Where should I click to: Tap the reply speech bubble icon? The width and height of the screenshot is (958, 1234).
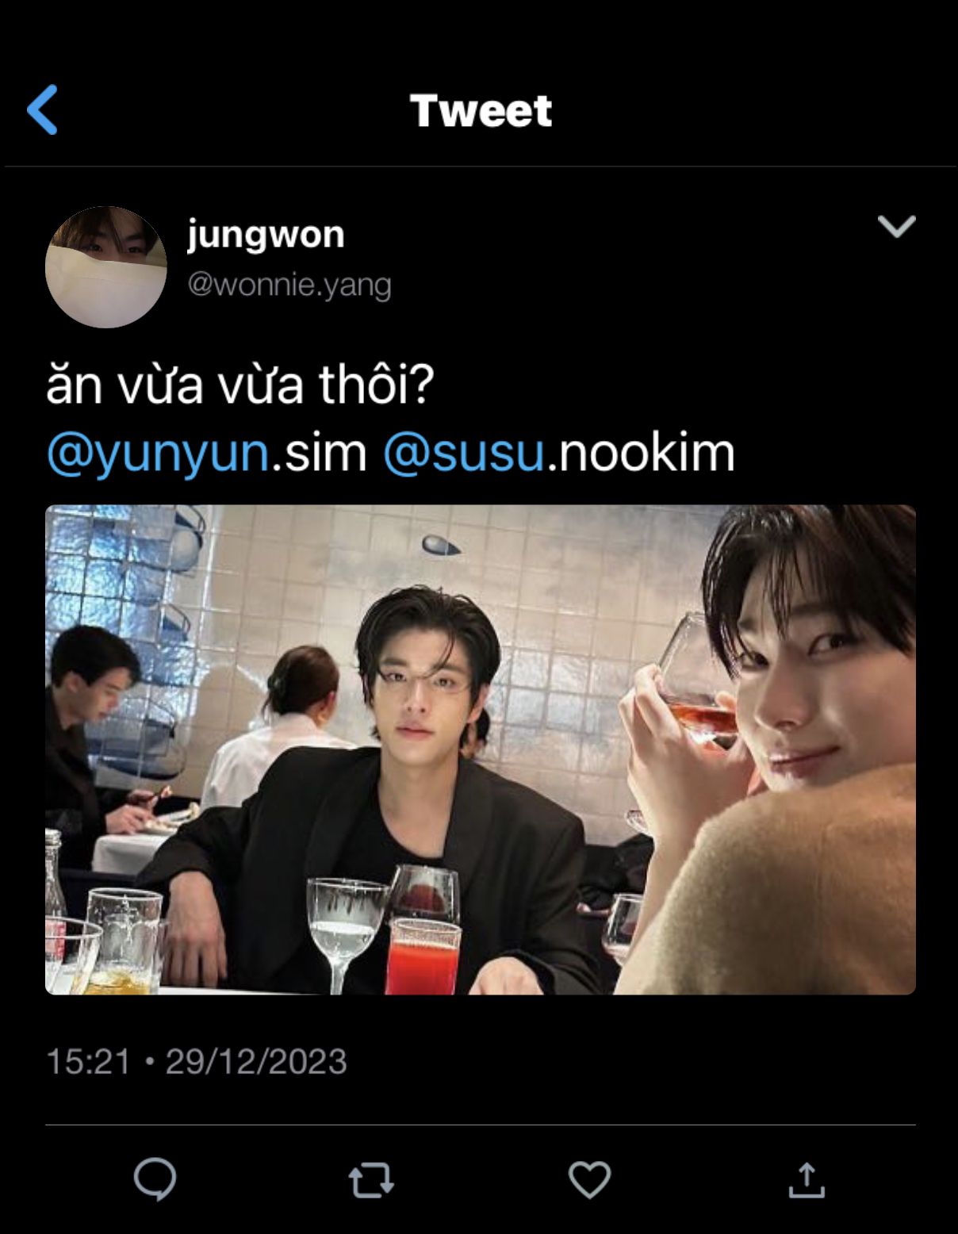click(x=155, y=1179)
